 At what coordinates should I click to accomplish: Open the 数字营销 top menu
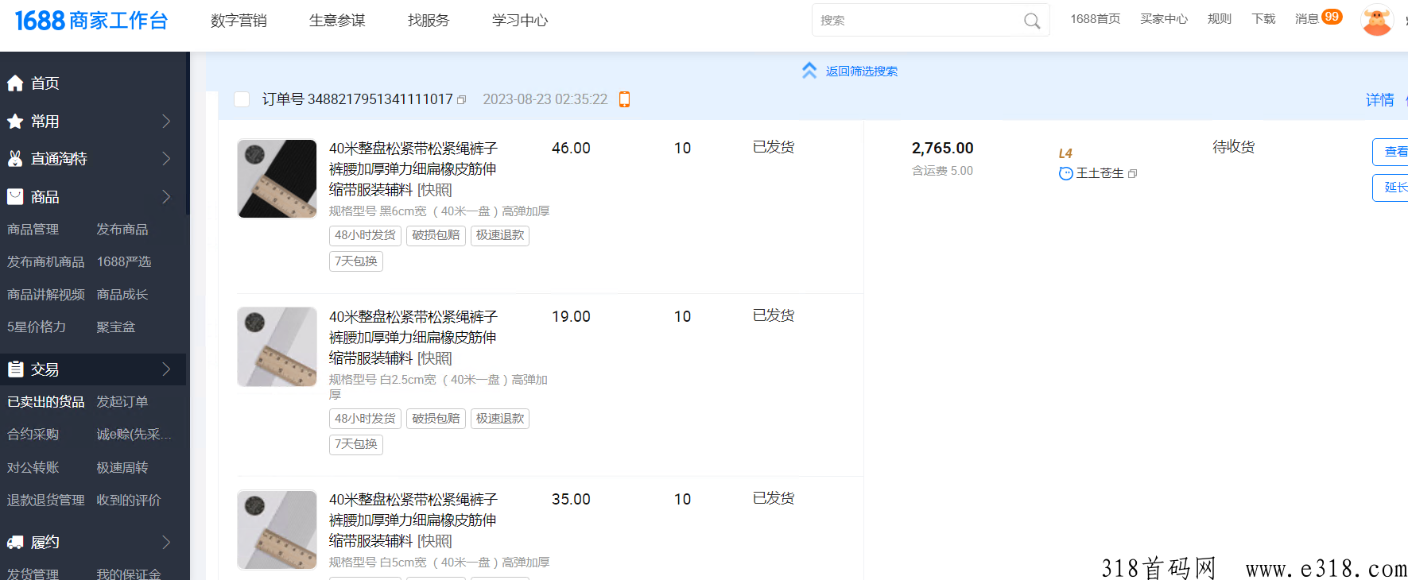pyautogui.click(x=239, y=21)
